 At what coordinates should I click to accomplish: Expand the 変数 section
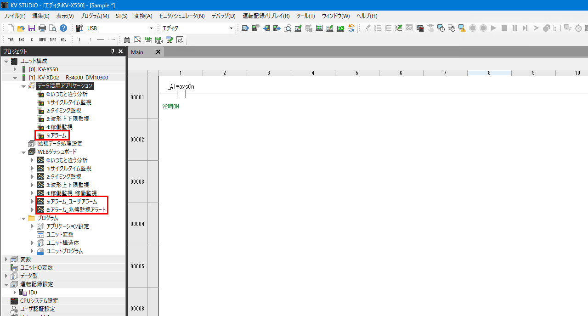6,260
